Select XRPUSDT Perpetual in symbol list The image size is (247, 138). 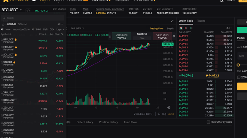tap(33, 94)
